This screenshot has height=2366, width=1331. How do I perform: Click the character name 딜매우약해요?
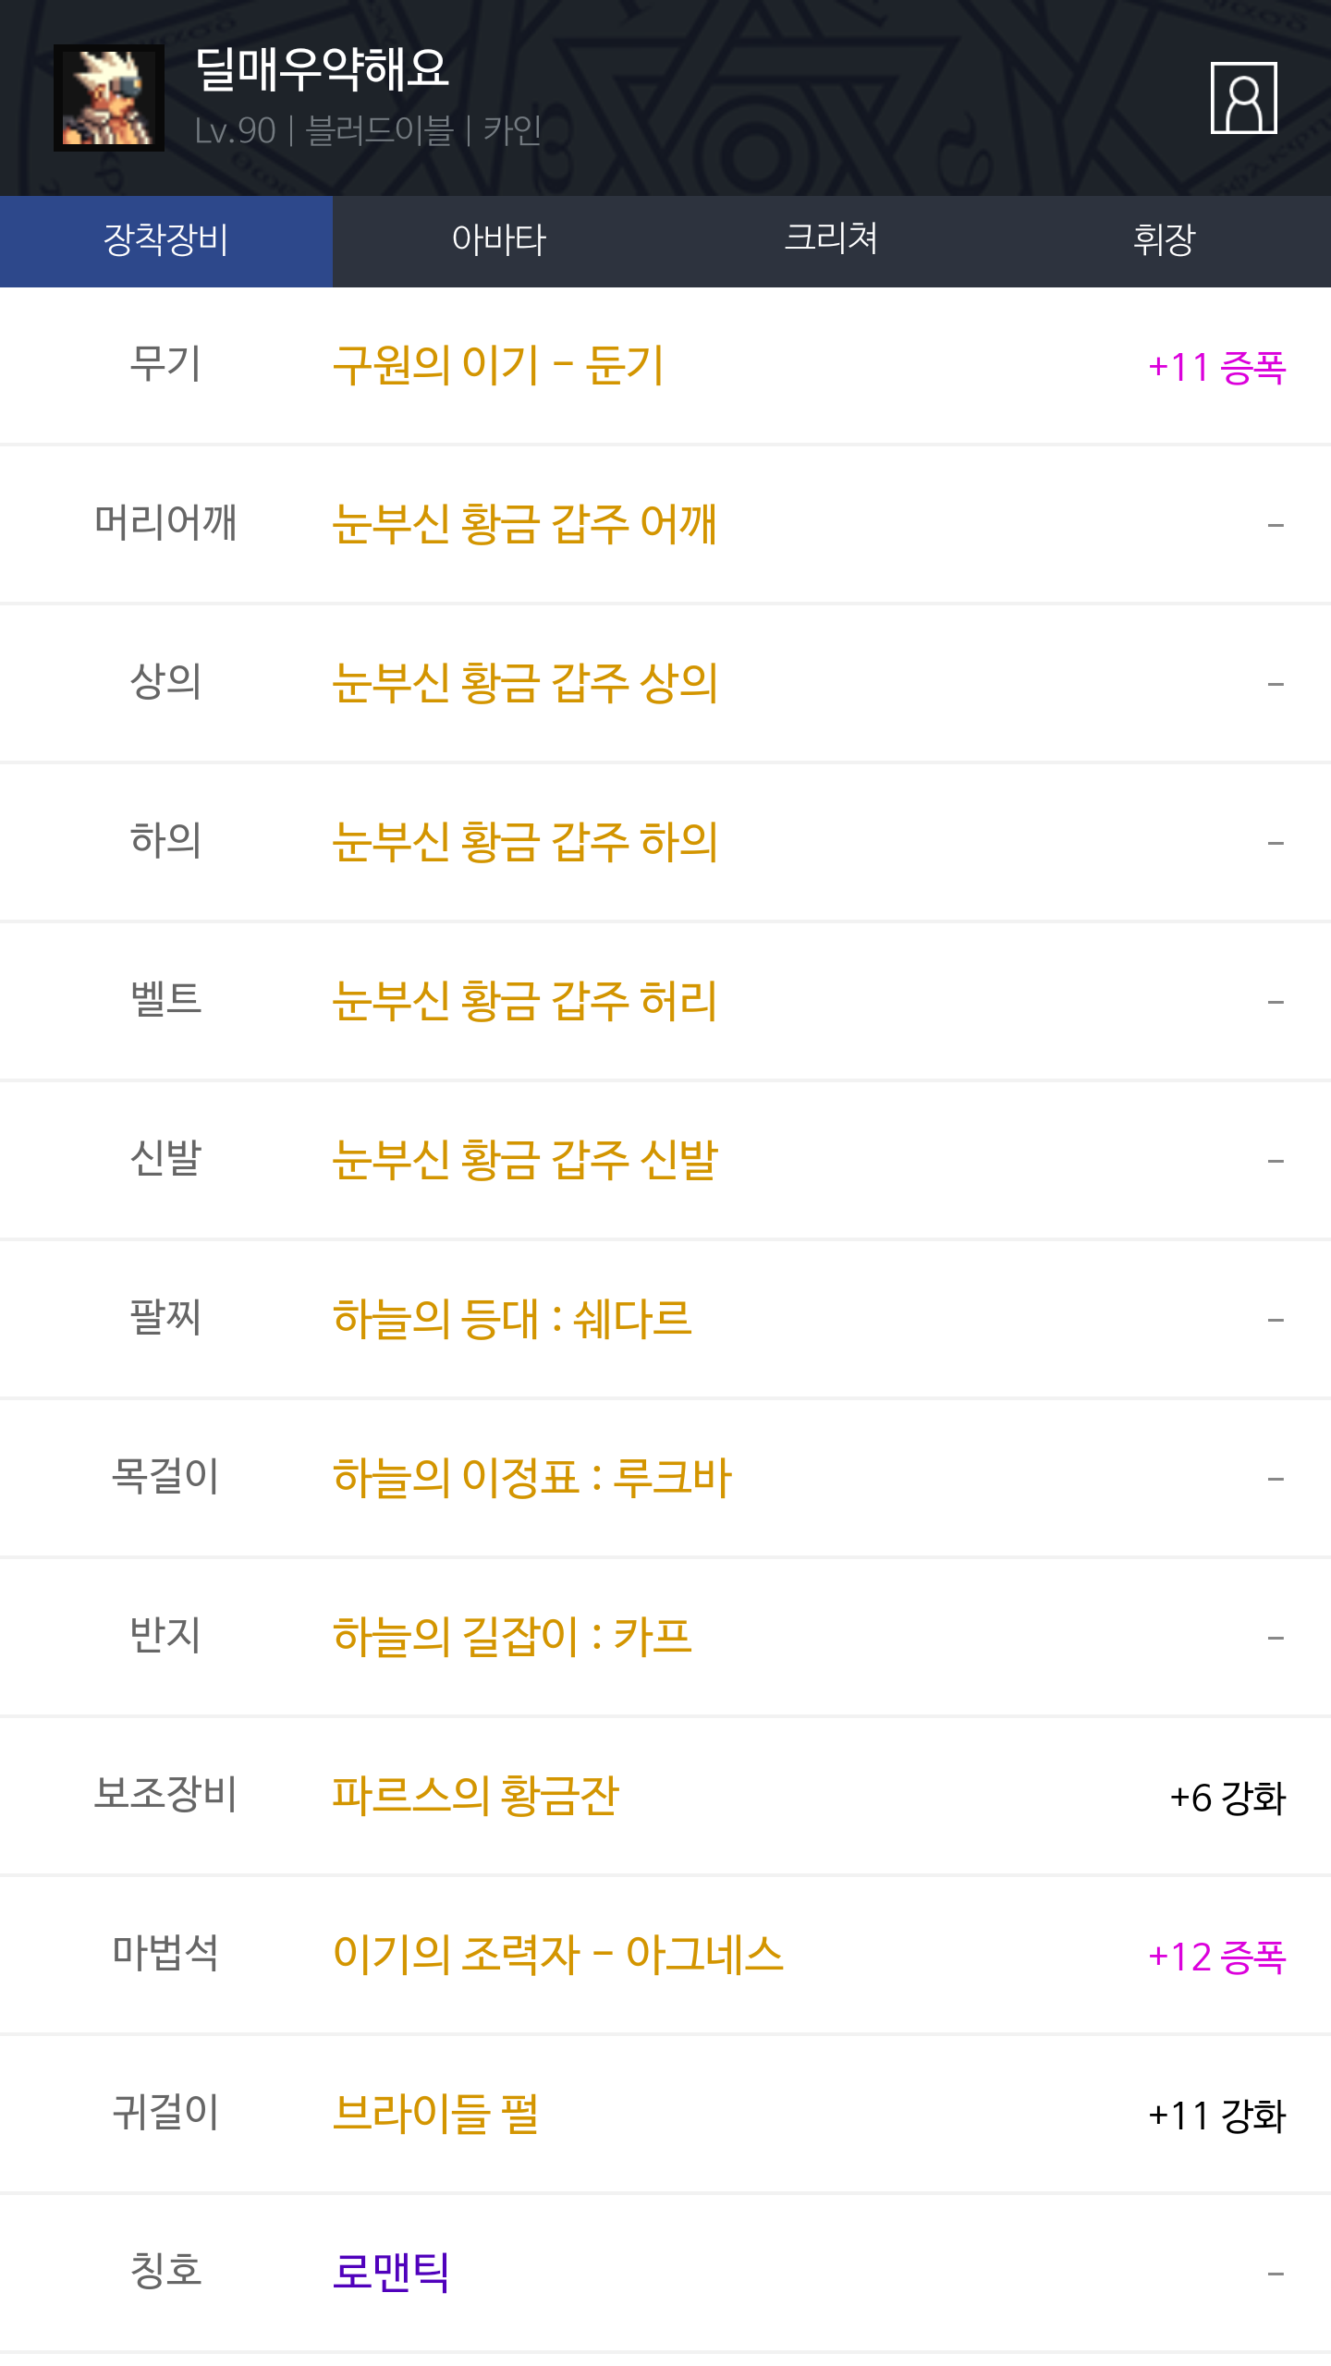[x=322, y=70]
